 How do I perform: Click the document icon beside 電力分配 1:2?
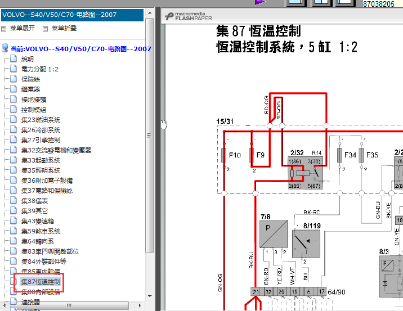click(x=14, y=69)
